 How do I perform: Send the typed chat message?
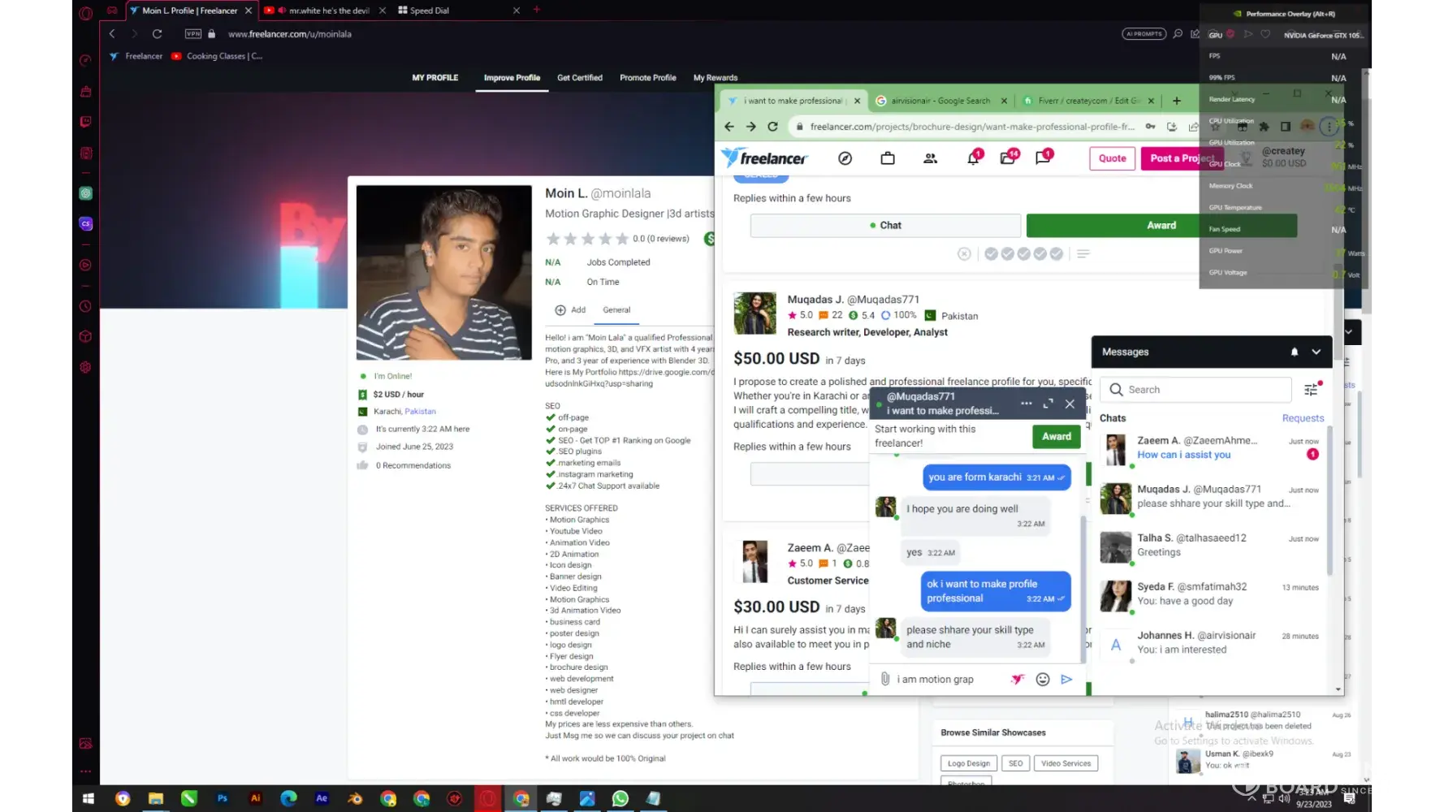click(x=1066, y=679)
